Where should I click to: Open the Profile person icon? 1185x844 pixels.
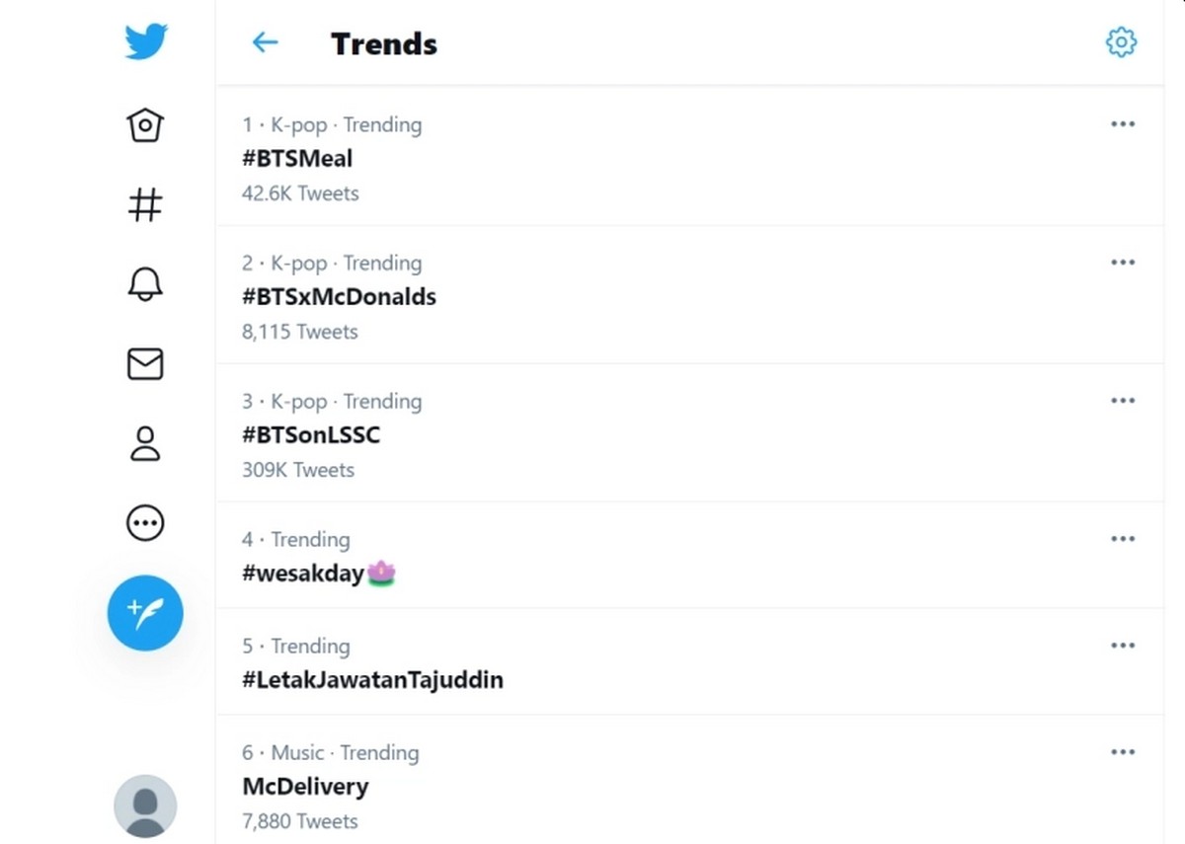coord(145,443)
